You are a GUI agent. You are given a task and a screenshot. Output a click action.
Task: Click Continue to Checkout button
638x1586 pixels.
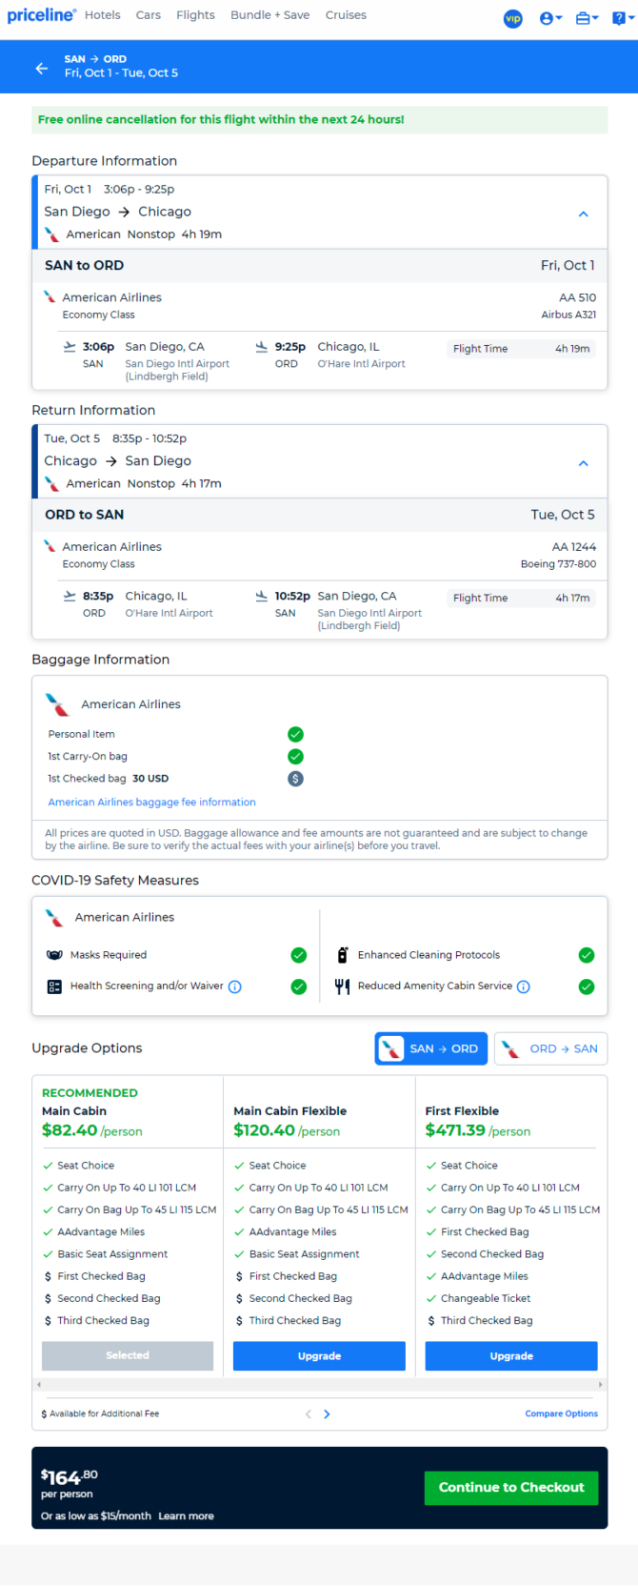[511, 1488]
